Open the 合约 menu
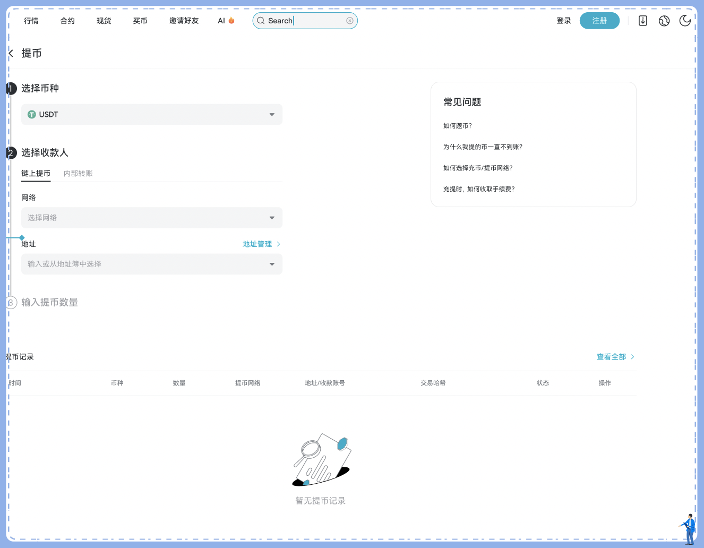 tap(67, 21)
